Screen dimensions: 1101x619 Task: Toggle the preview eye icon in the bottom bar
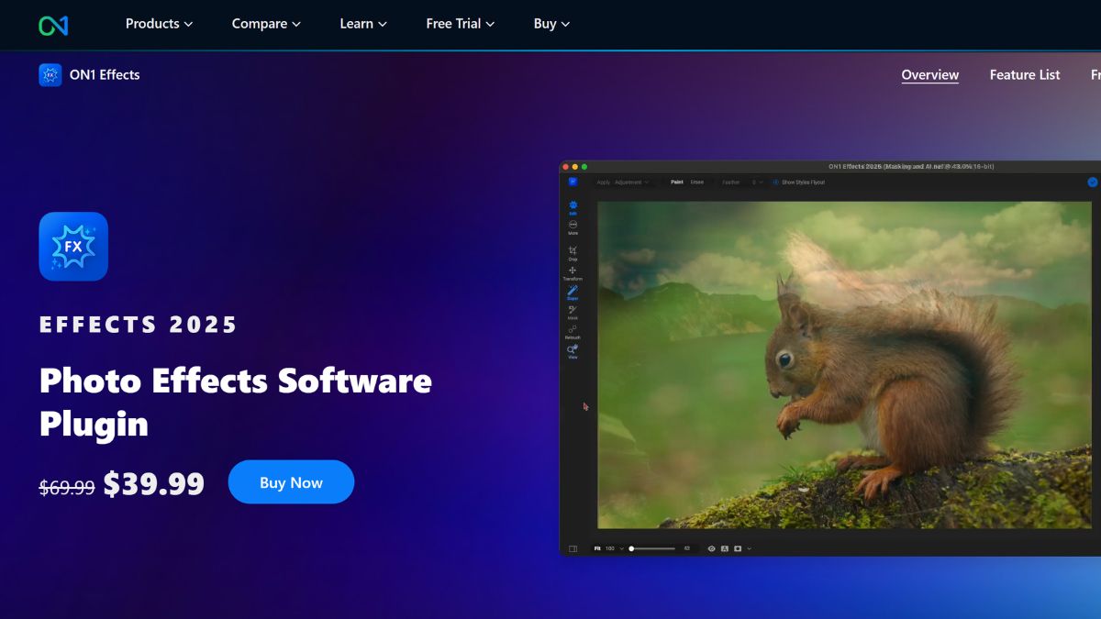coord(711,548)
